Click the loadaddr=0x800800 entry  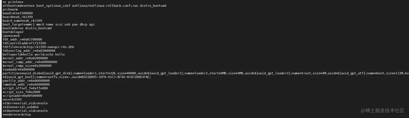point(19,69)
